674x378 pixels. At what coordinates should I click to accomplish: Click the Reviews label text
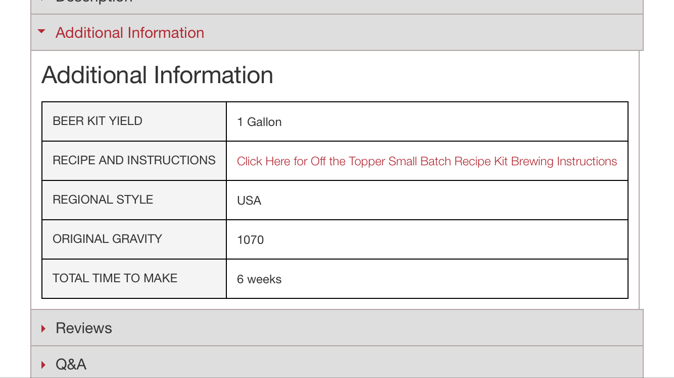click(84, 328)
